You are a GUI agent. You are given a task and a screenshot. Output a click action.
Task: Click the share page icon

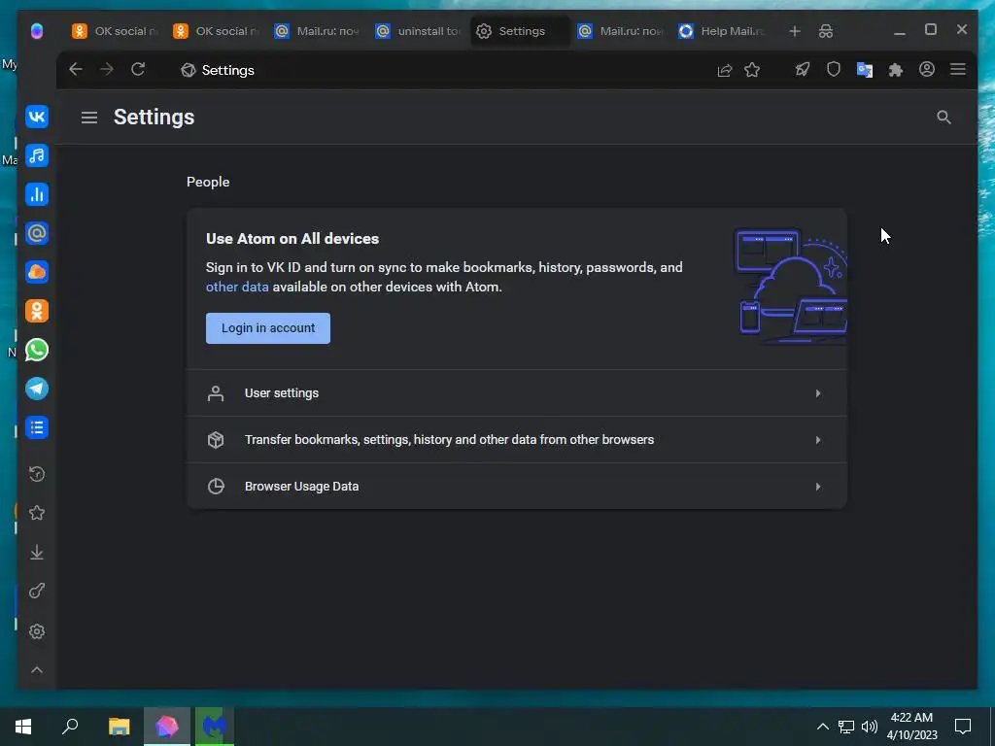[x=724, y=70]
